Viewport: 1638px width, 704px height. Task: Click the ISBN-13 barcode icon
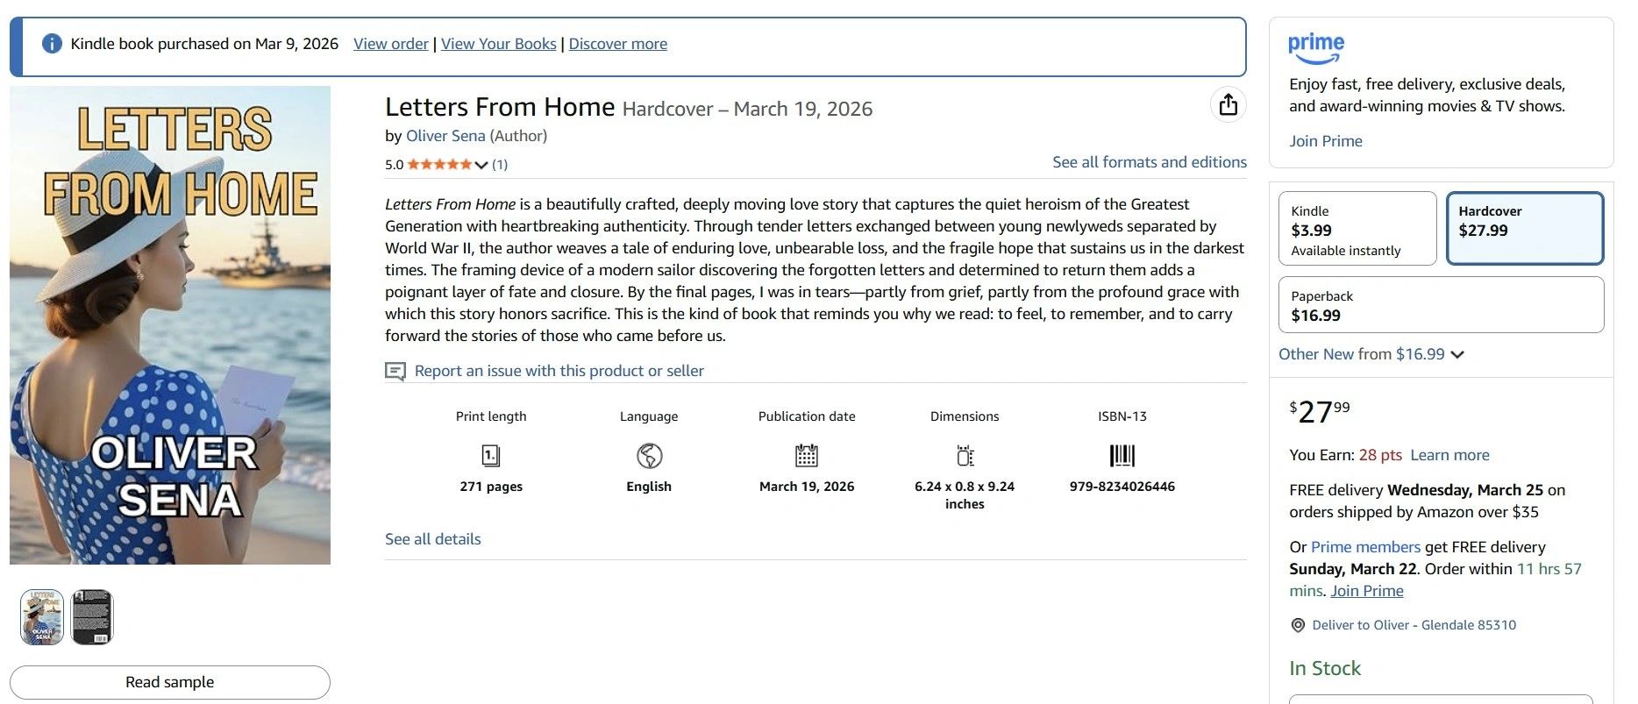pos(1122,456)
